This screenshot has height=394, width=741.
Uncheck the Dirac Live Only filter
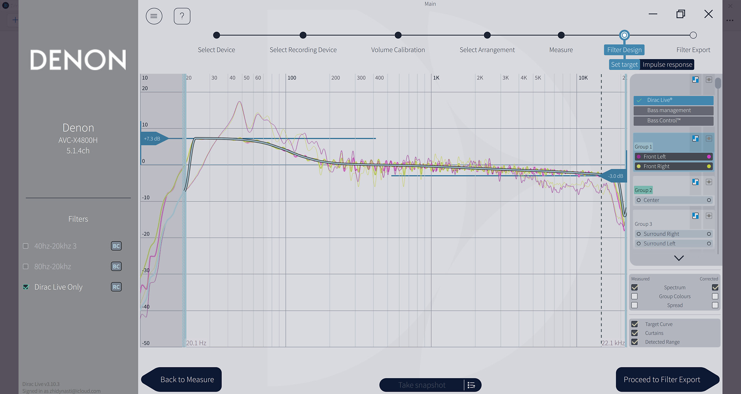(x=26, y=287)
